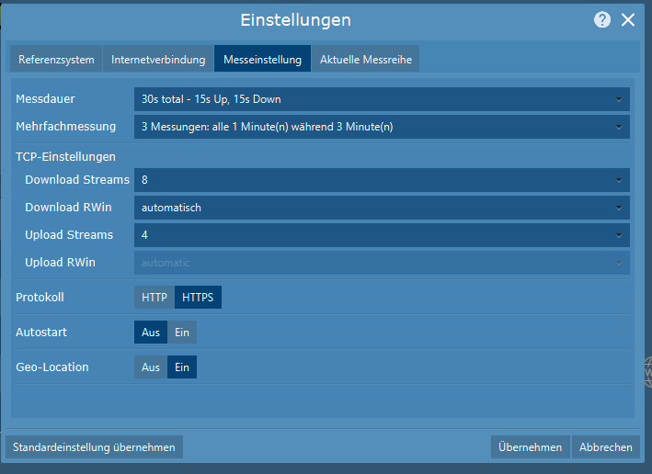Viewport: 652px width, 474px height.
Task: Open the Messdauer dropdown
Action: pos(382,98)
